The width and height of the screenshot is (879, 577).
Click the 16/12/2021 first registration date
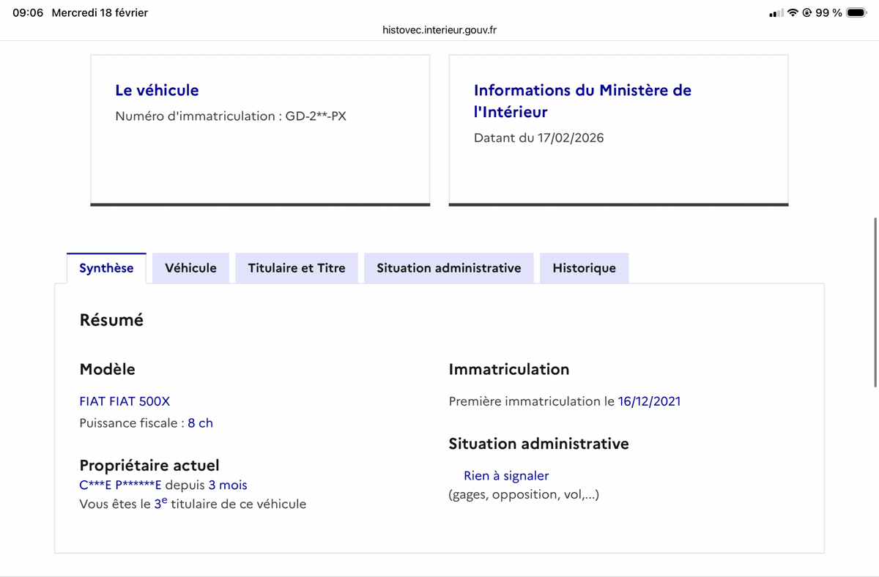[649, 401]
